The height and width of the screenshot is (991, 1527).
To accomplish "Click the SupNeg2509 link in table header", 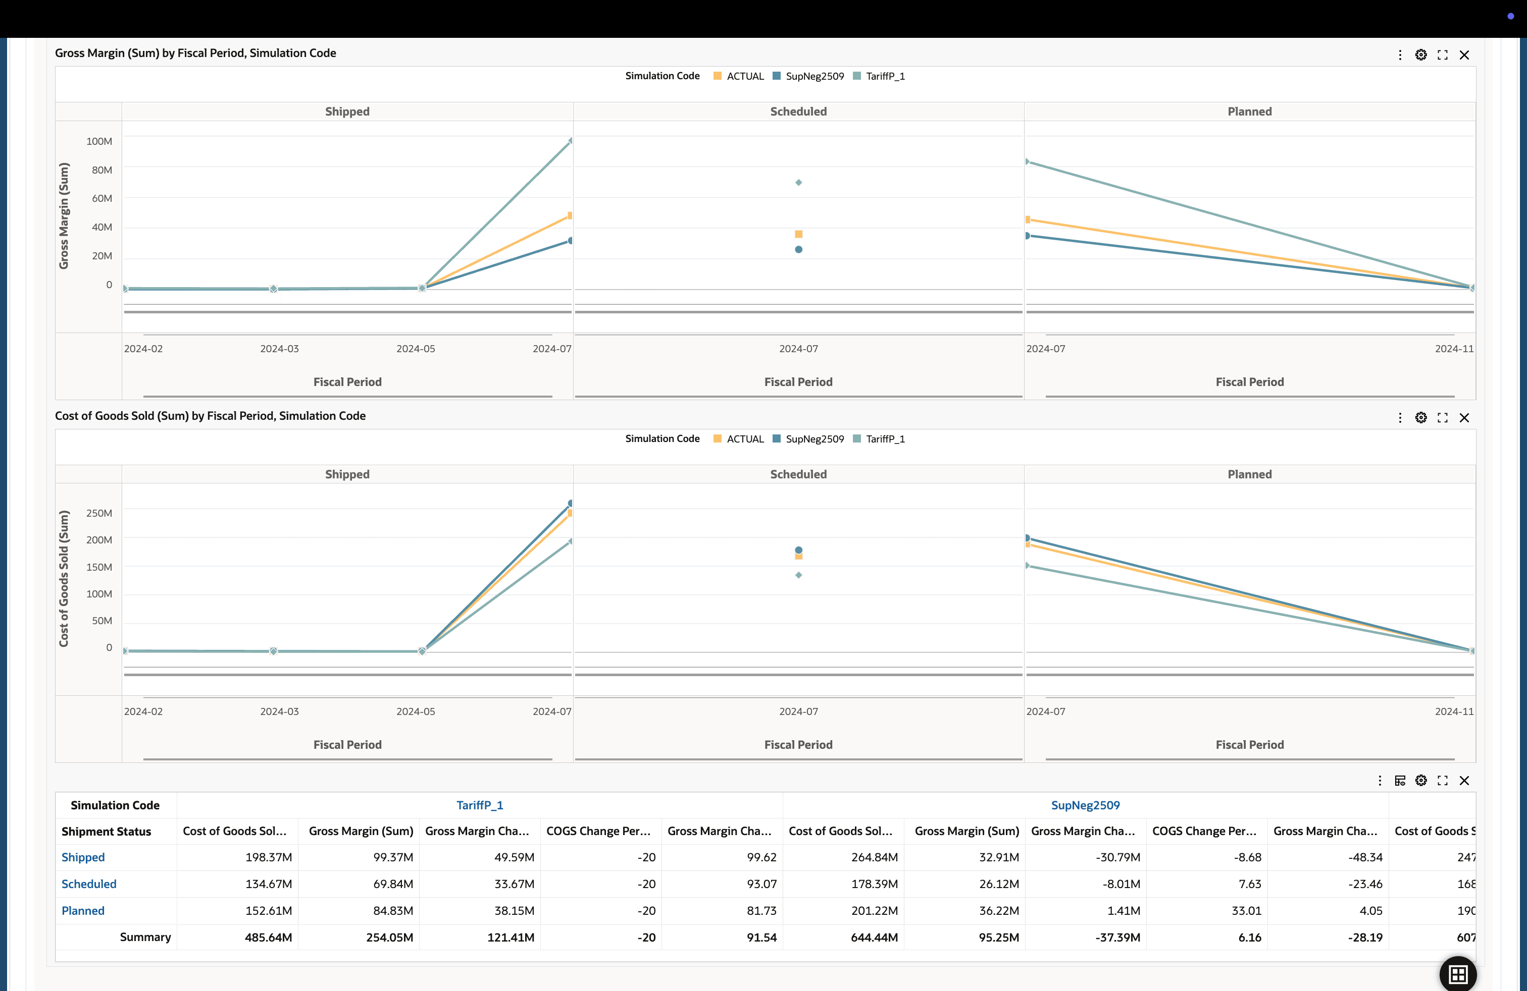I will coord(1085,805).
